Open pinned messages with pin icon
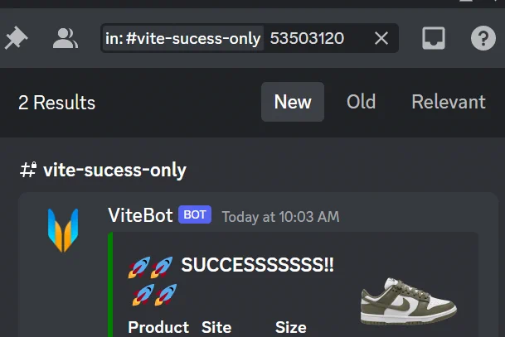Viewport: 505px width, 337px height. [16, 38]
